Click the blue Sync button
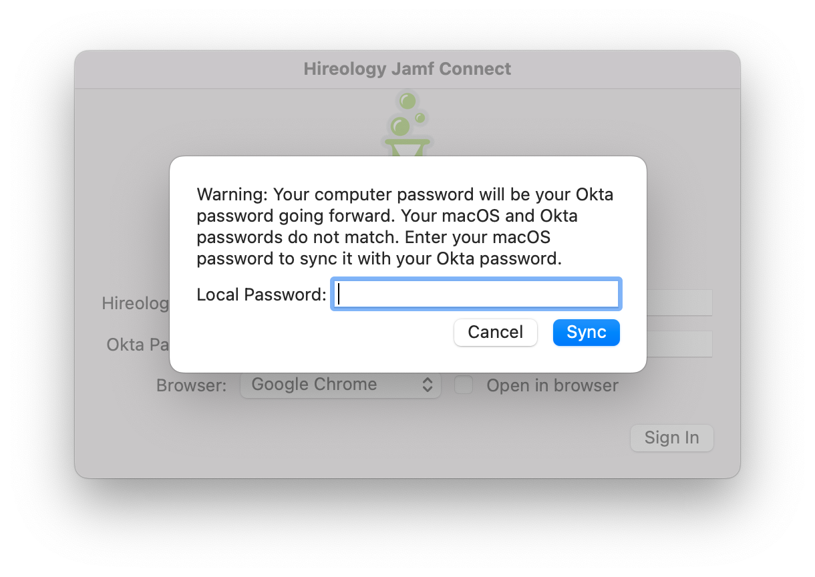The height and width of the screenshot is (577, 815). pyautogui.click(x=586, y=333)
